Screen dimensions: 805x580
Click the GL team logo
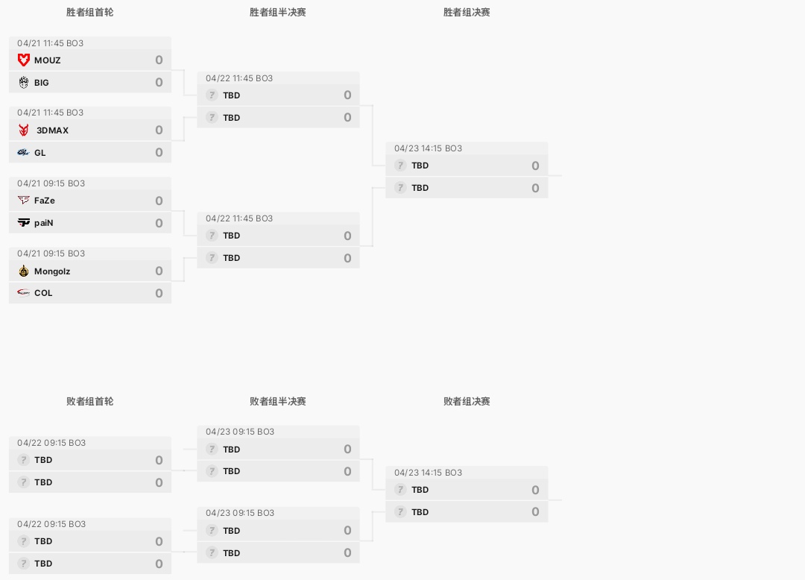coord(24,152)
